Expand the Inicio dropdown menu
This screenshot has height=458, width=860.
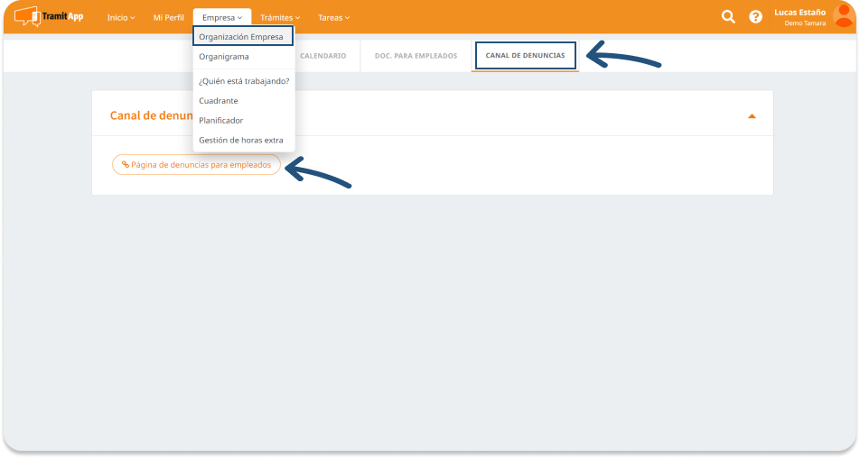pyautogui.click(x=121, y=18)
